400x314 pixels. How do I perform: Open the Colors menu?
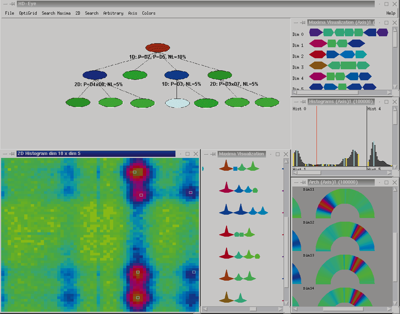tap(149, 13)
